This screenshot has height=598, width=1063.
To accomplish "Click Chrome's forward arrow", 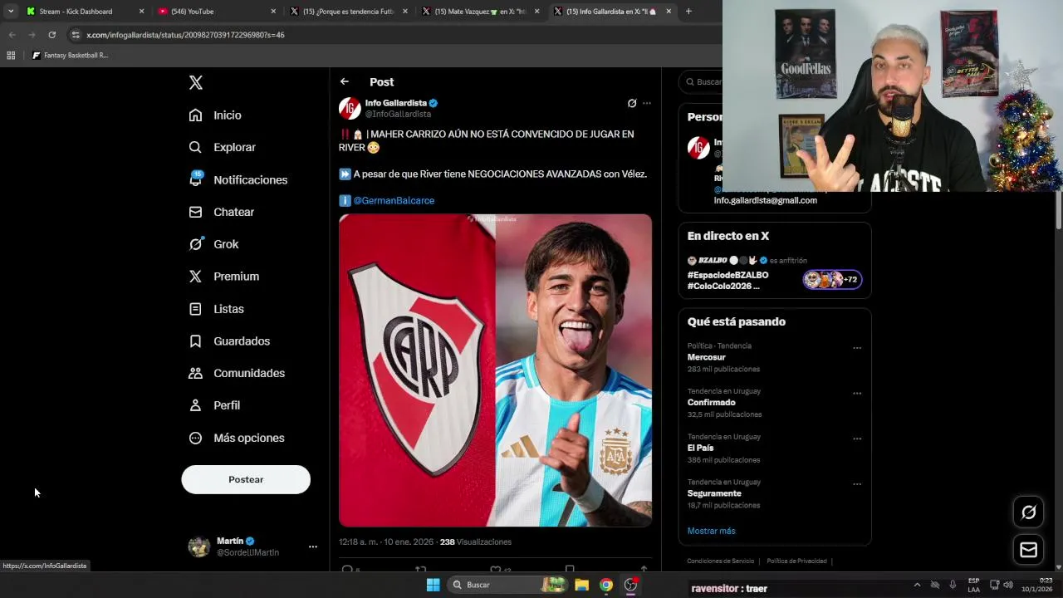I will click(32, 35).
